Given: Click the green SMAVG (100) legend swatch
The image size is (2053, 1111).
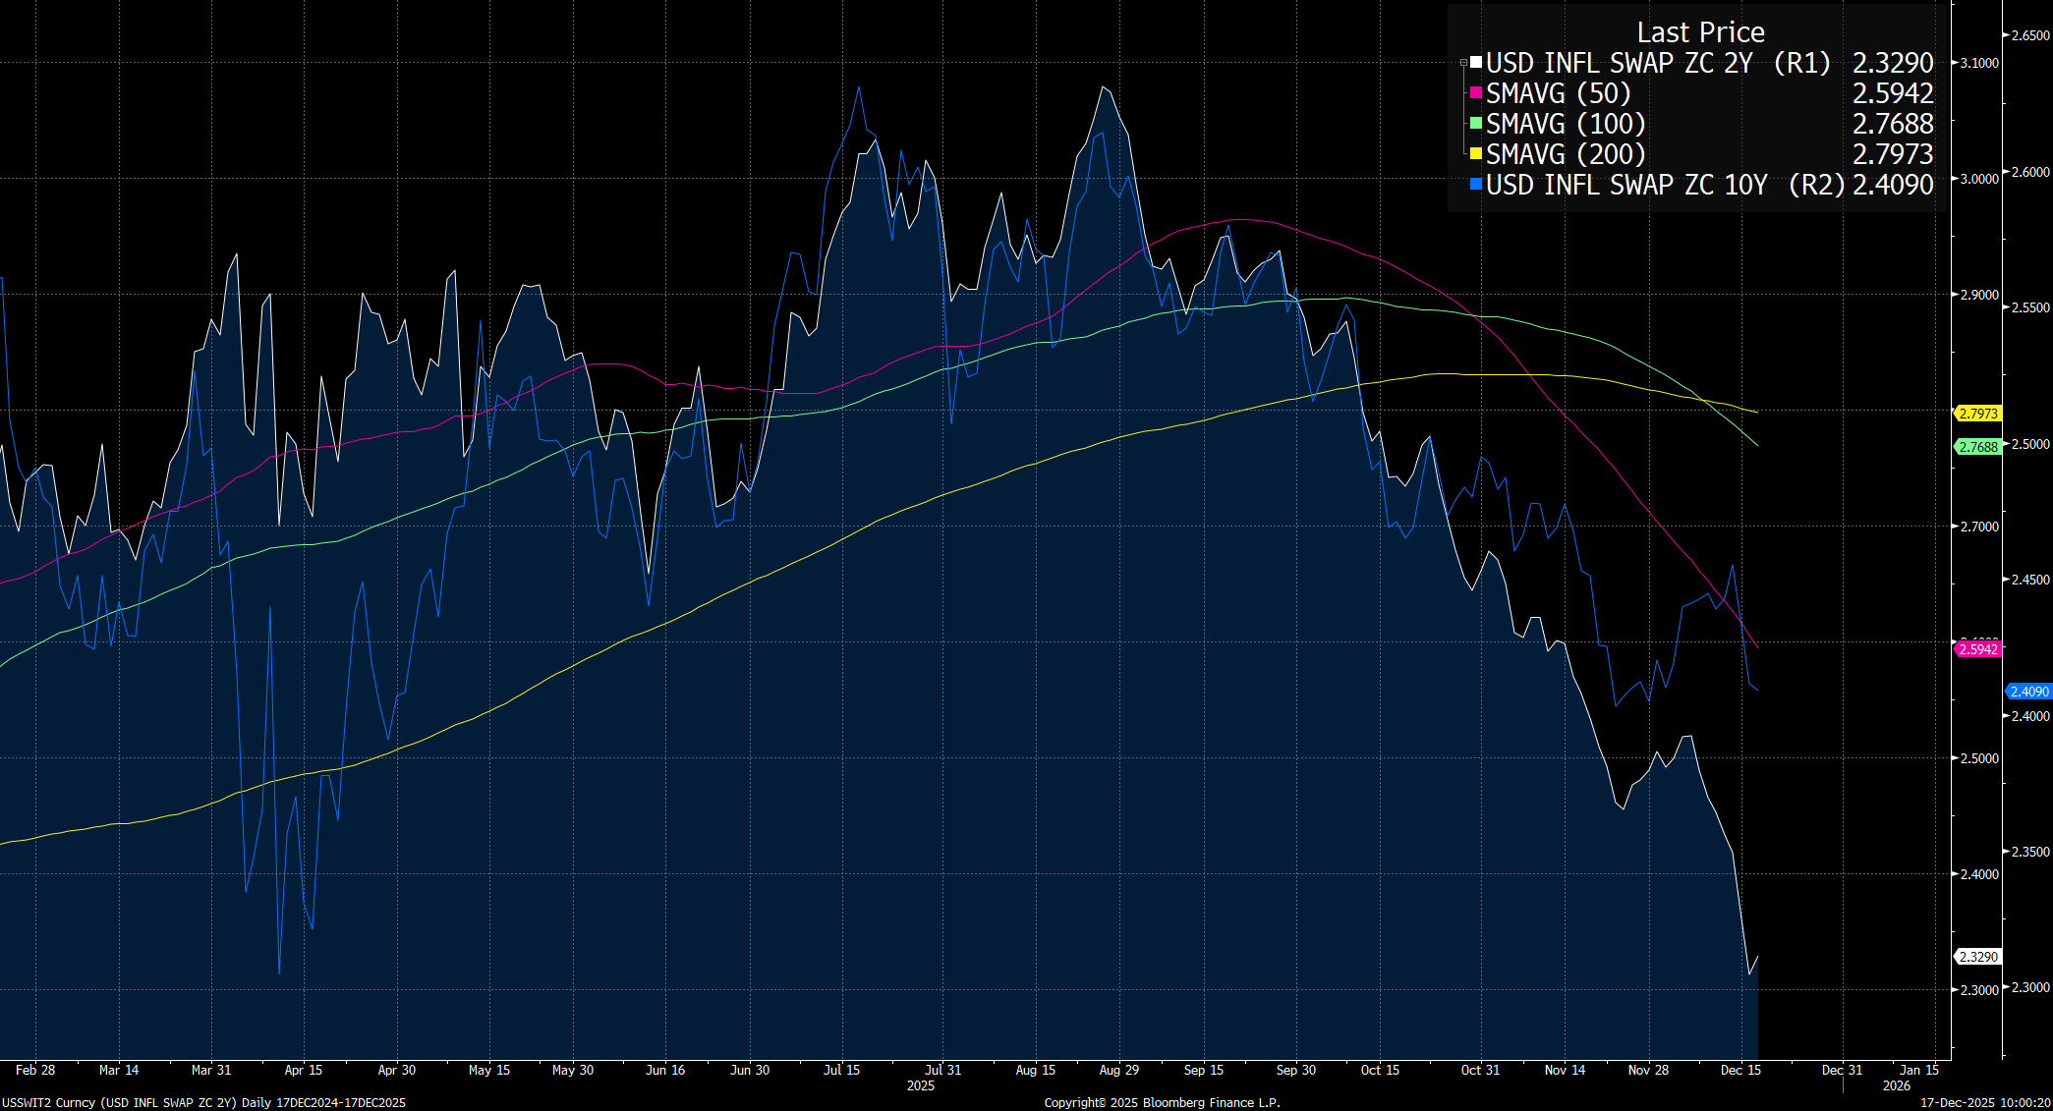Looking at the screenshot, I should pos(1476,124).
